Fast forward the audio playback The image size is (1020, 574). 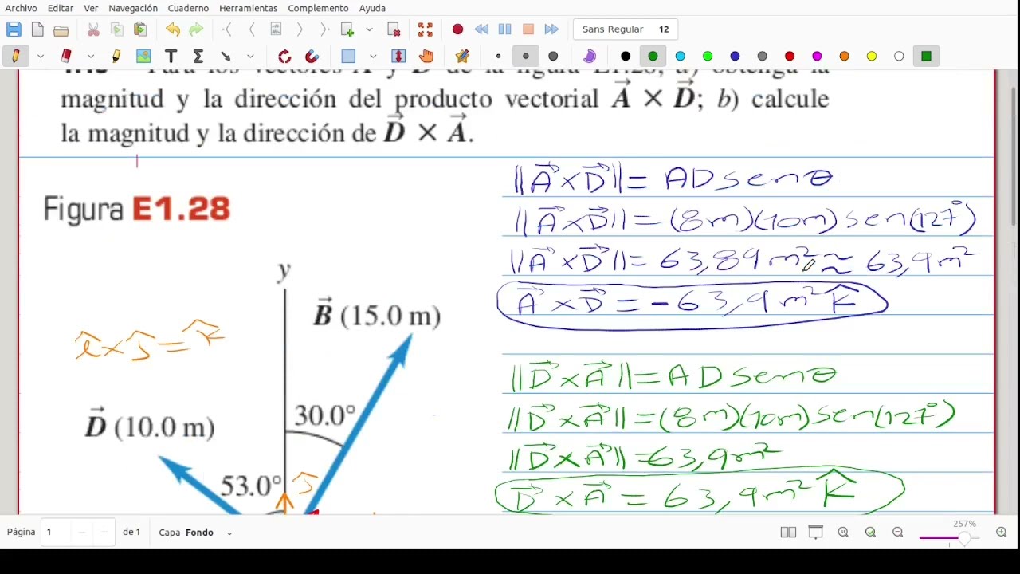551,29
